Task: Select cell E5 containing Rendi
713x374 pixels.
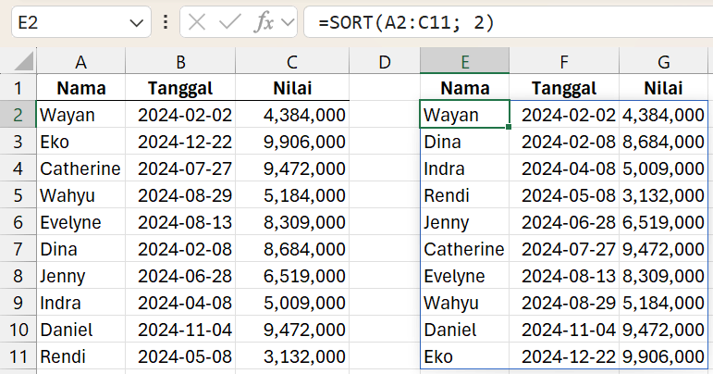Action: coord(465,195)
